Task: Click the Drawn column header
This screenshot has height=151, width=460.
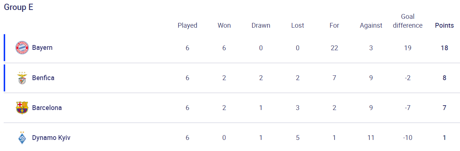Action: coord(261,25)
